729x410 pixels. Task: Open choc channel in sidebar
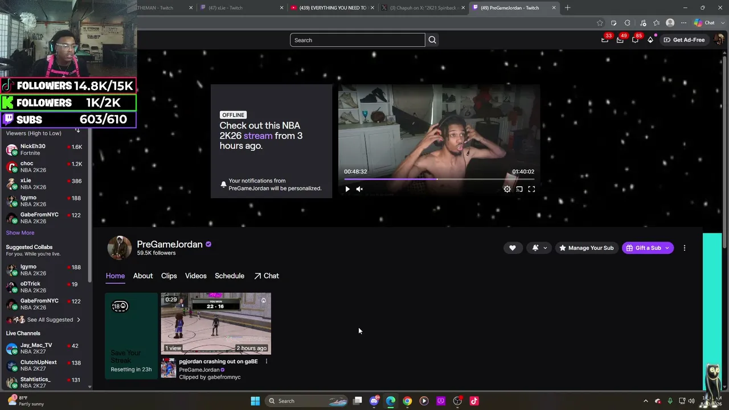click(44, 167)
